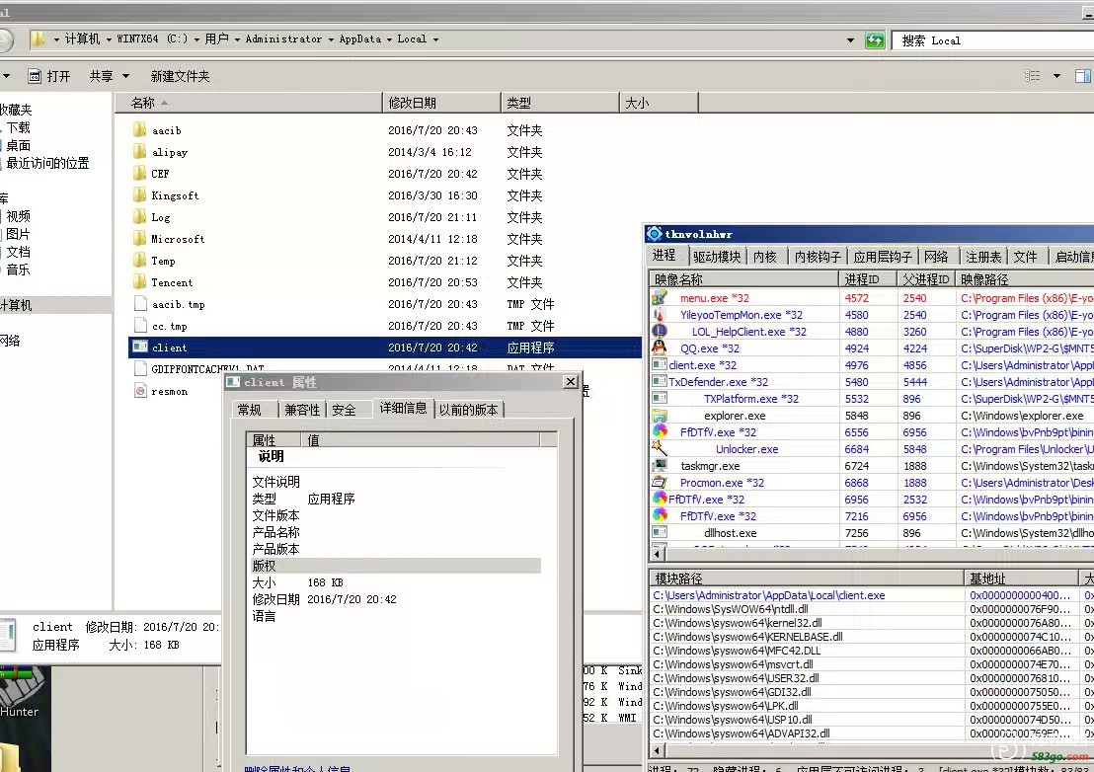Sort processes by 进程ID column header

(x=868, y=279)
